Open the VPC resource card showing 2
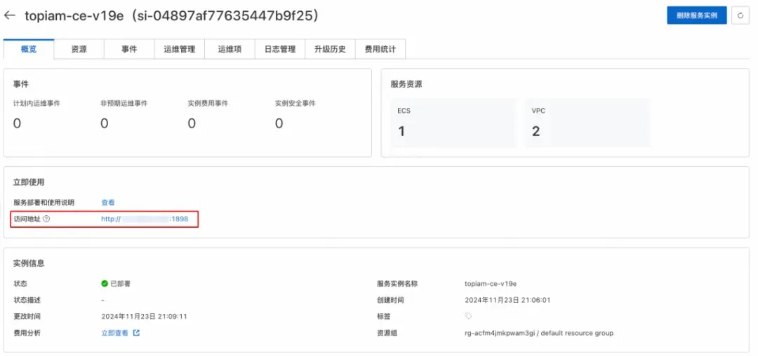Viewport: 758px width, 356px height. [x=588, y=123]
